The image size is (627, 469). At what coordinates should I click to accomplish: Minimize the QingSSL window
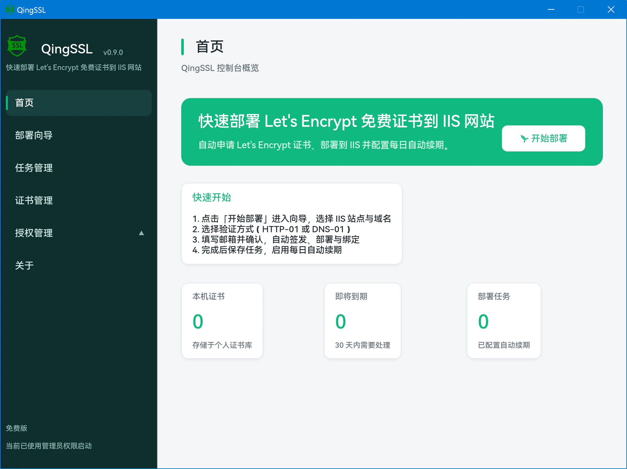[551, 9]
